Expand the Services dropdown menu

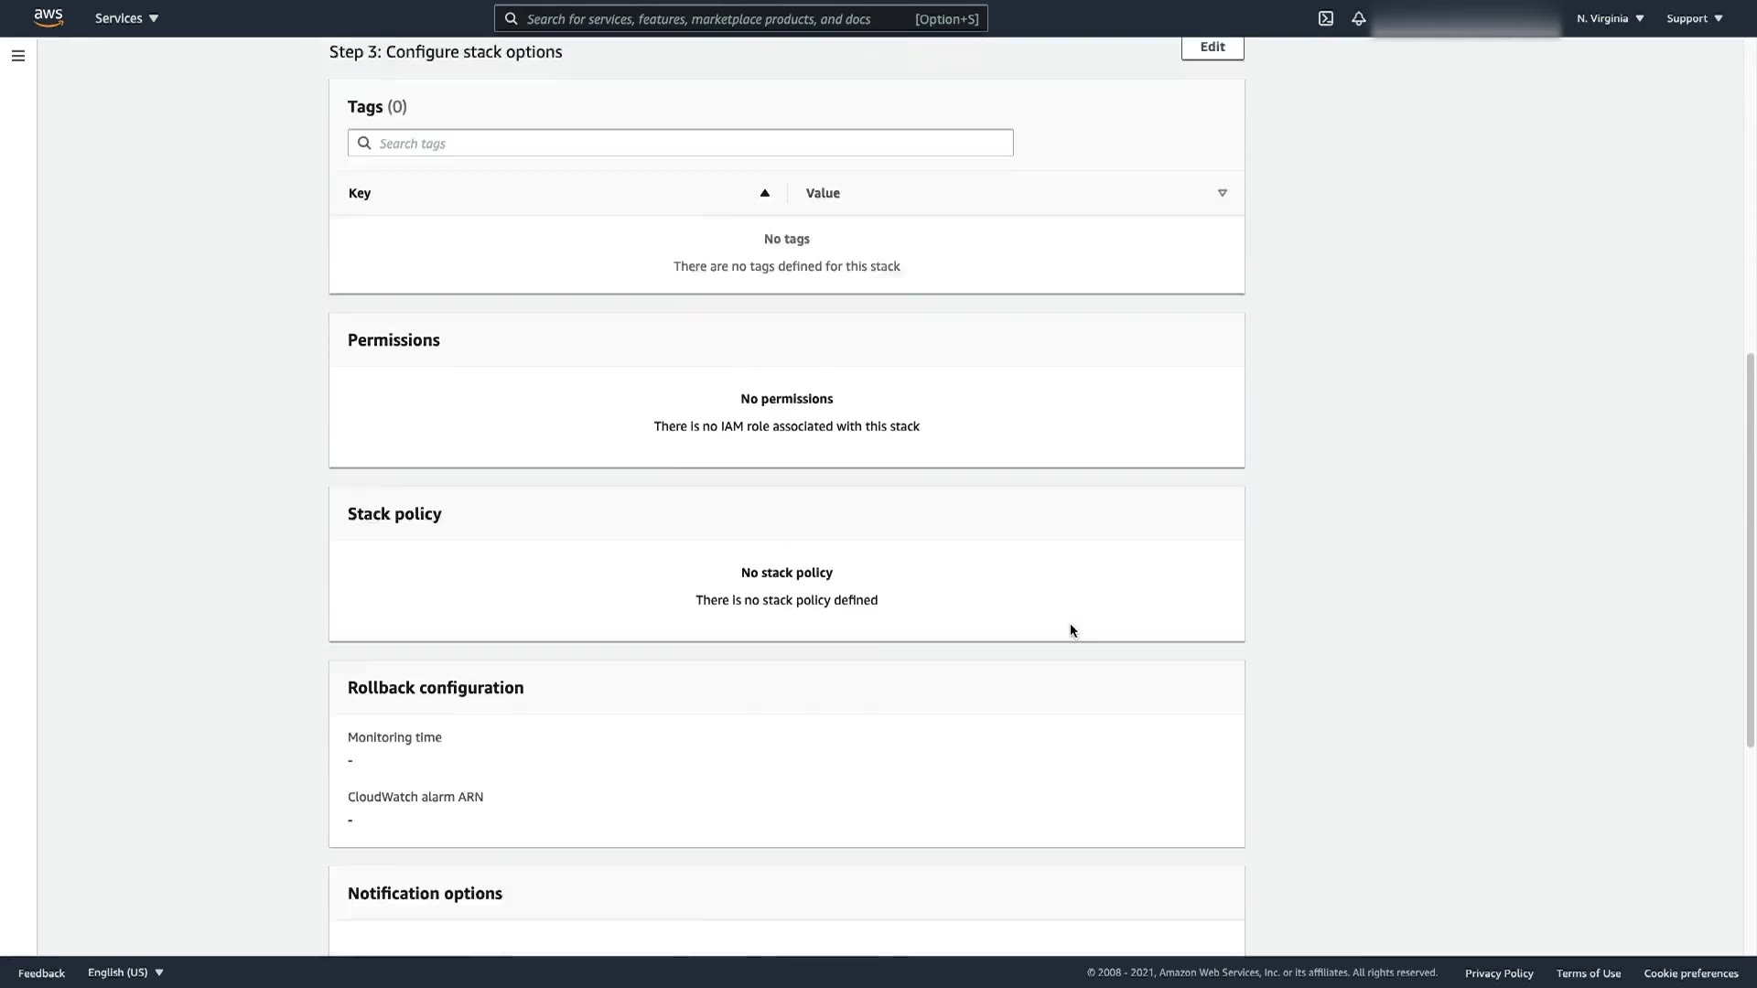126,18
